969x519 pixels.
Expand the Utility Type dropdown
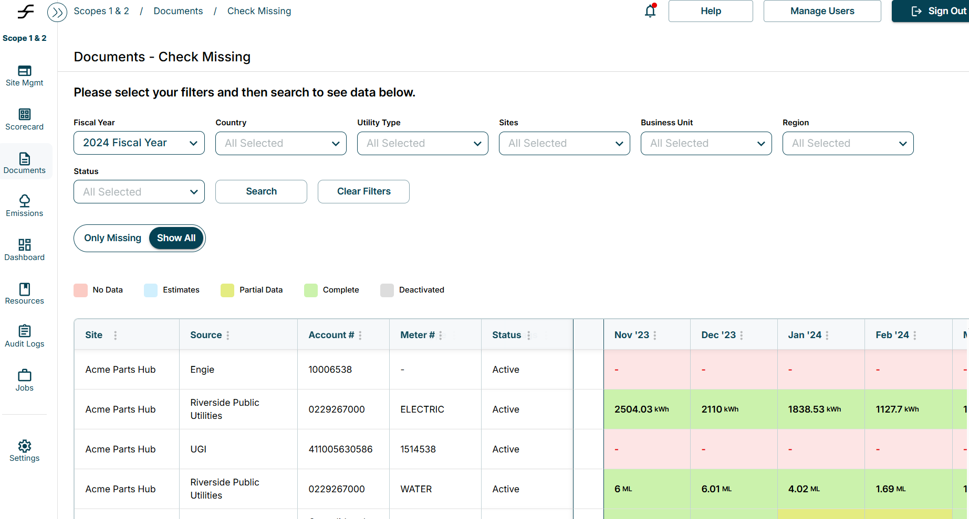pyautogui.click(x=422, y=144)
